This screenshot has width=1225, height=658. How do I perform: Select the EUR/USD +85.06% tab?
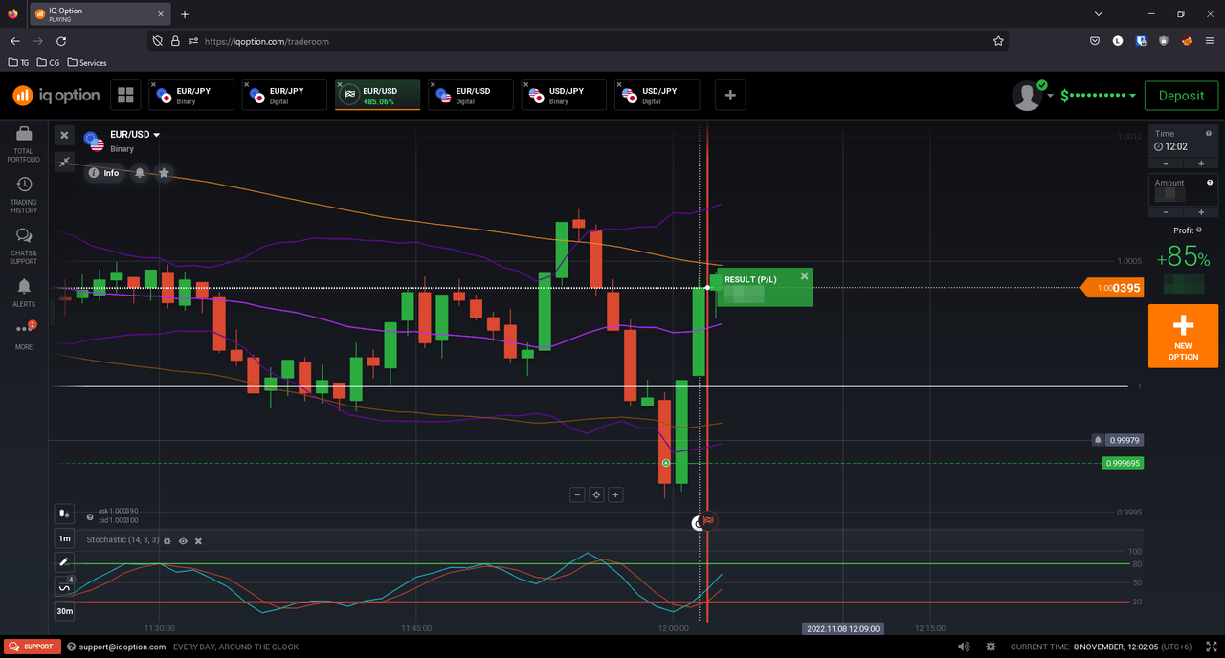click(x=377, y=95)
